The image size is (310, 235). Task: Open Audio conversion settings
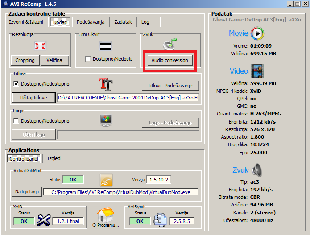(x=170, y=60)
